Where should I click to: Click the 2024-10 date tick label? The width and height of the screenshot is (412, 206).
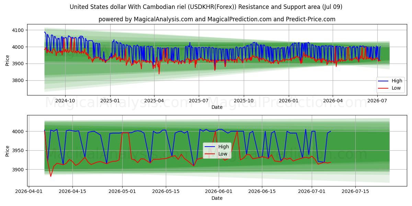65,101
